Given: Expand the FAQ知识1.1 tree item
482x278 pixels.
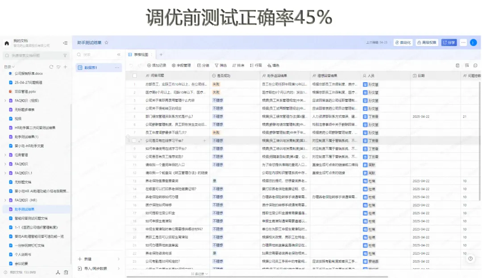Looking at the screenshot, I should 5,173.
